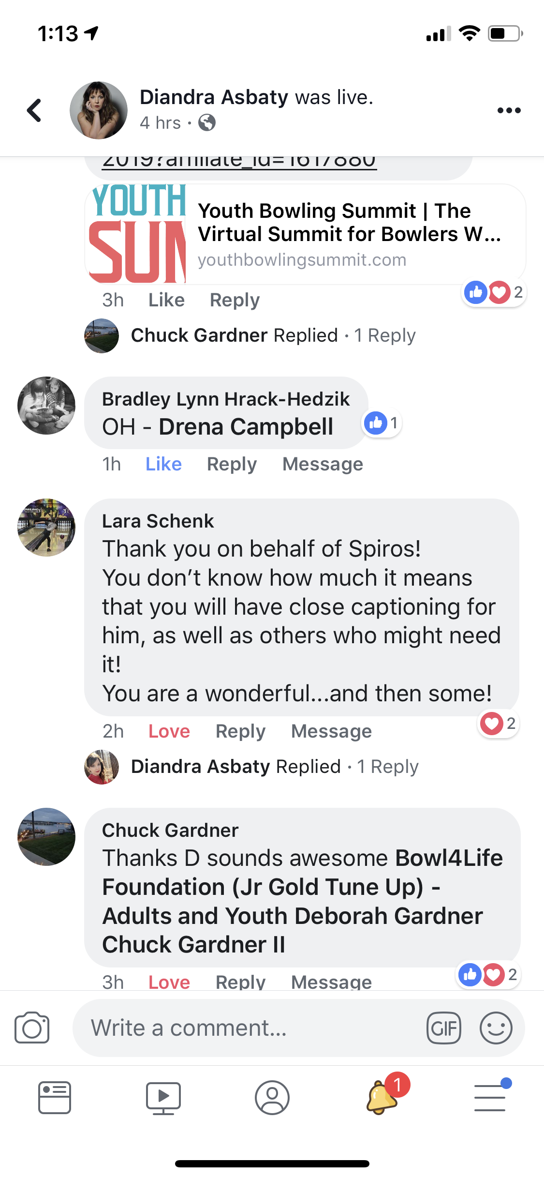The height and width of the screenshot is (1179, 544).
Task: Open the GIF picker
Action: 443,1028
